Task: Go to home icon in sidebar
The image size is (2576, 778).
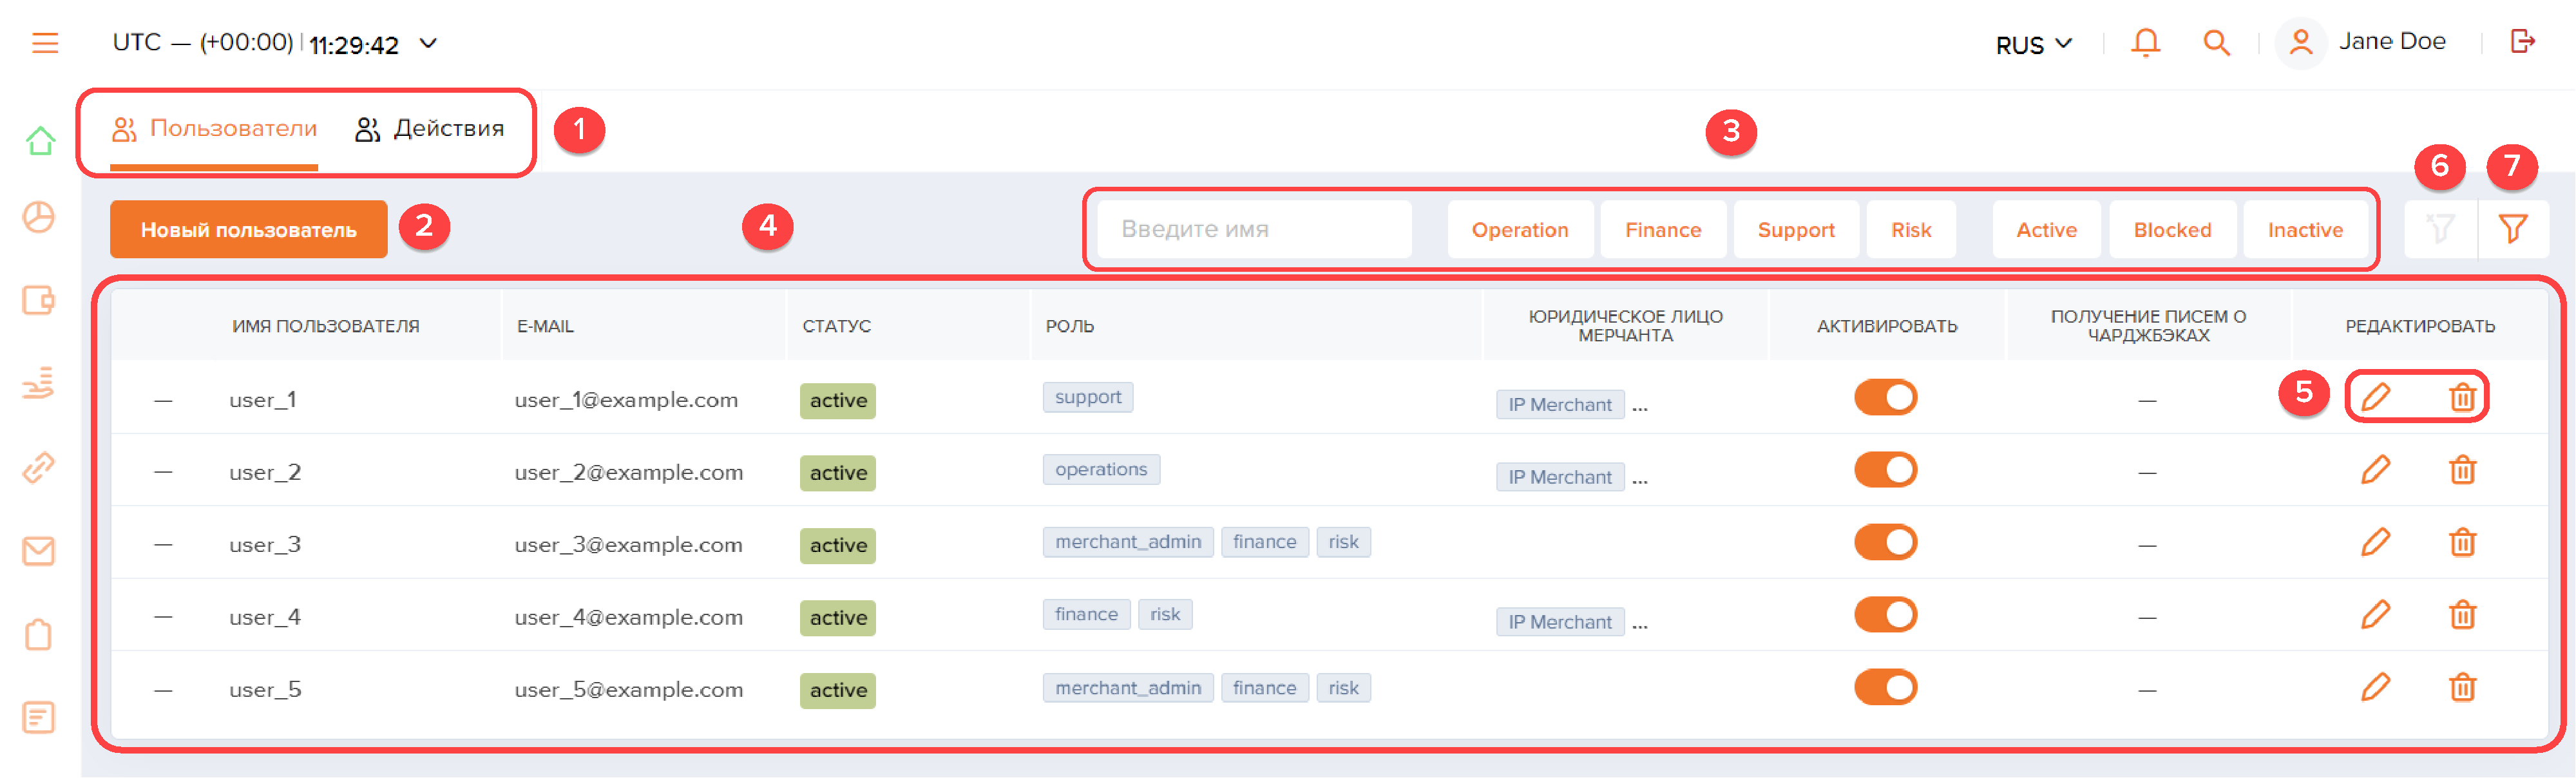Action: click(40, 141)
